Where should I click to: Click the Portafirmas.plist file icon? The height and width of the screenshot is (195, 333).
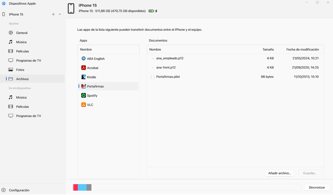pyautogui.click(x=153, y=77)
